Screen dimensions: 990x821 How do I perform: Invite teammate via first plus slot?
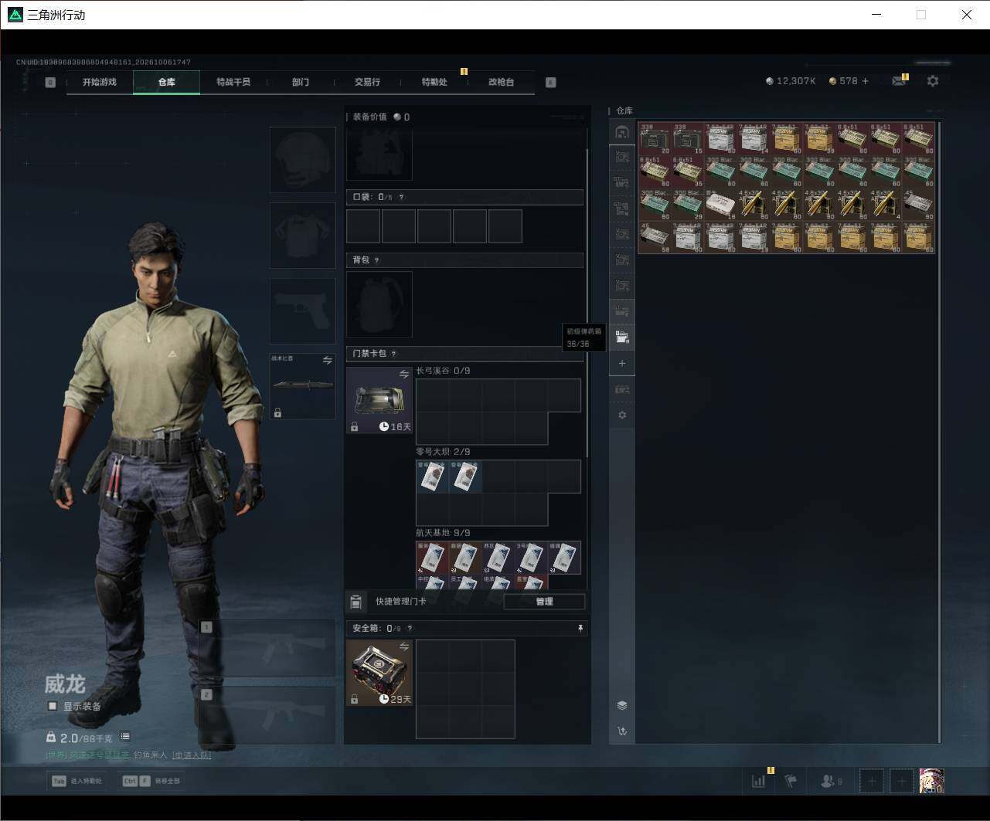872,781
